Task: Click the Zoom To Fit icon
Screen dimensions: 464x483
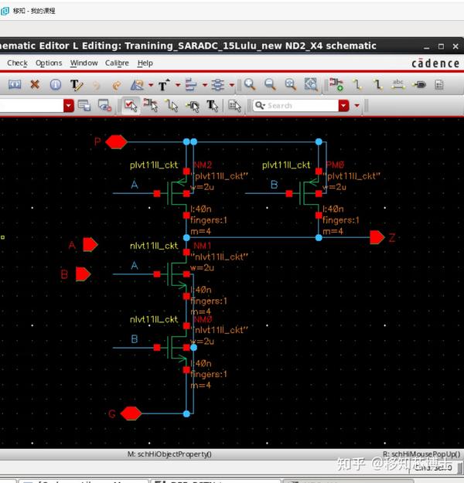Action: click(291, 84)
